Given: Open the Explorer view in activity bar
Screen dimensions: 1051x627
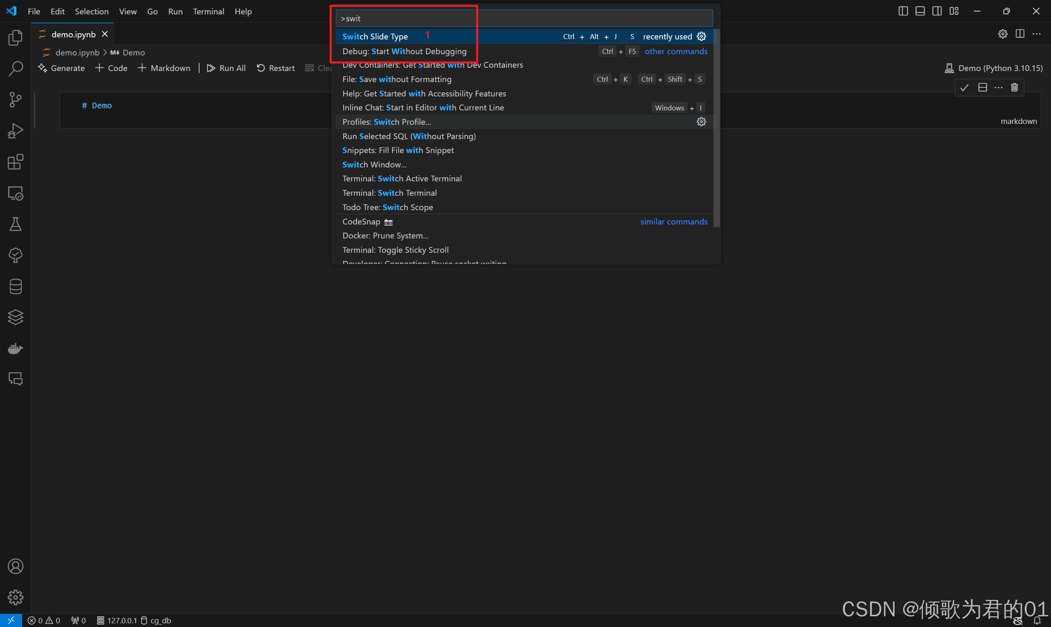Looking at the screenshot, I should point(16,38).
